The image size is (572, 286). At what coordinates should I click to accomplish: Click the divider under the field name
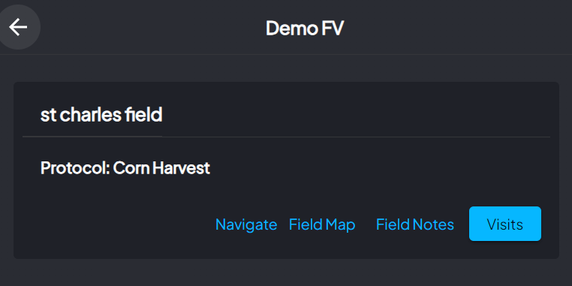pos(286,137)
